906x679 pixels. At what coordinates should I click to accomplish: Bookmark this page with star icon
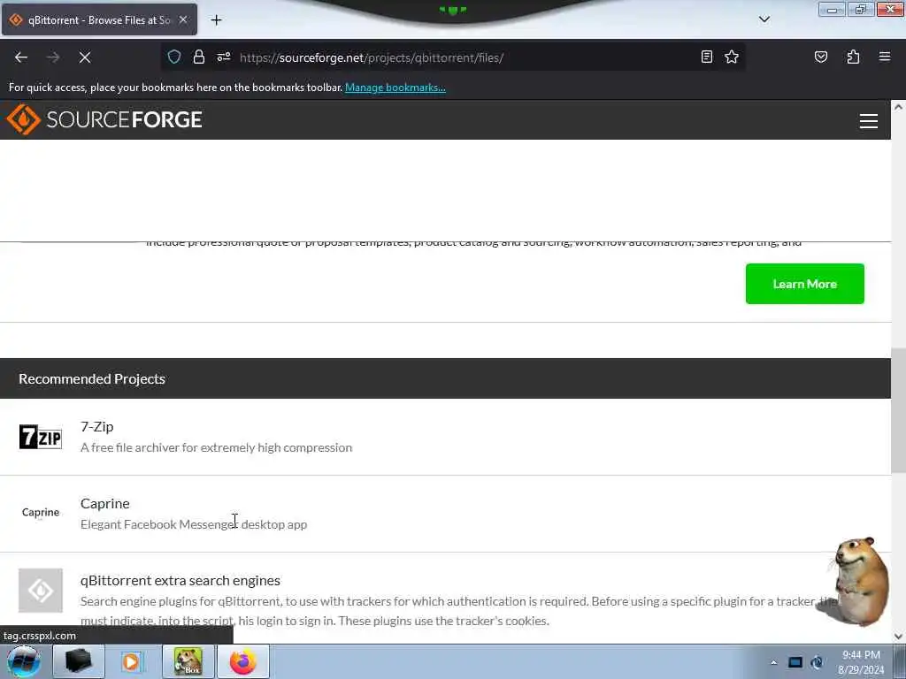(732, 57)
